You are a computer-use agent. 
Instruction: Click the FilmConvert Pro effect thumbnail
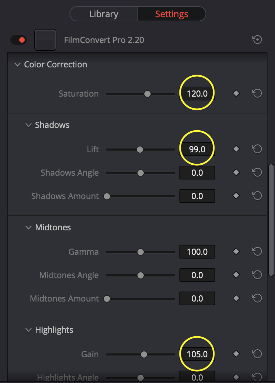point(45,40)
